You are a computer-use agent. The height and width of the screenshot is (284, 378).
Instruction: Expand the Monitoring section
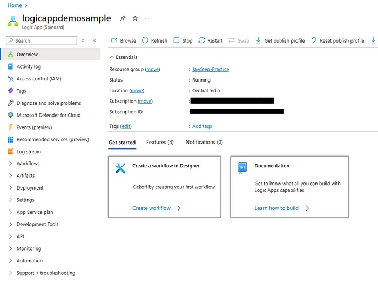coord(10,248)
